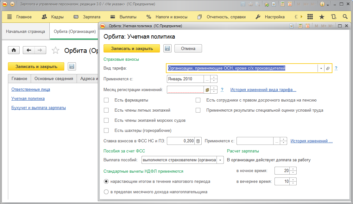Open calculator icon beside FSS rate field
This screenshot has height=204, width=353.
[198, 141]
